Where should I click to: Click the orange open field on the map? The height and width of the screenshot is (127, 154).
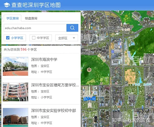point(130,75)
